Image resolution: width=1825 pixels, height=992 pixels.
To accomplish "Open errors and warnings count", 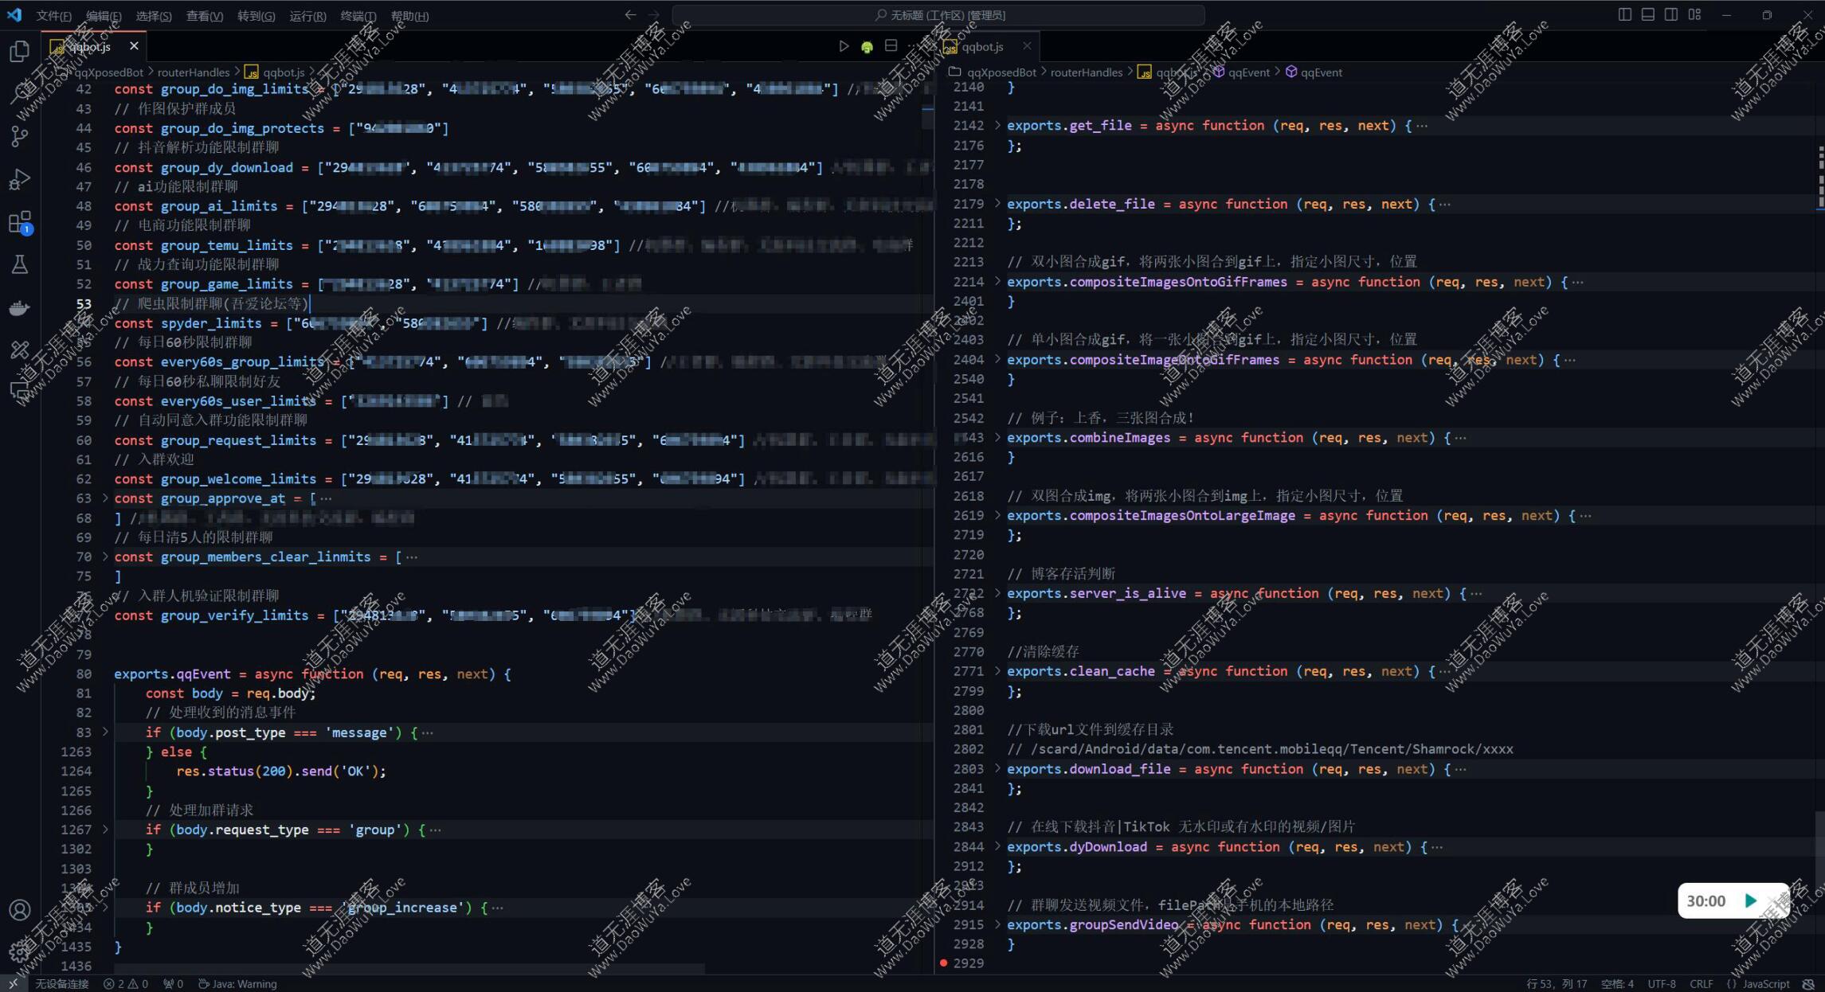I will click(126, 984).
